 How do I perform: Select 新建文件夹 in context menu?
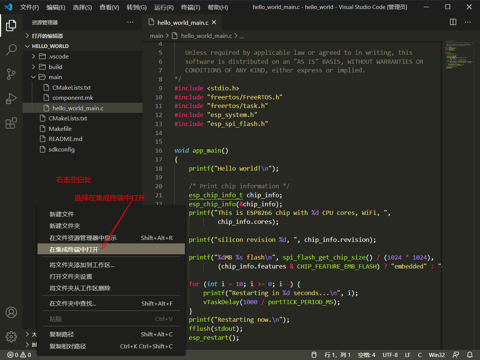coord(111,226)
